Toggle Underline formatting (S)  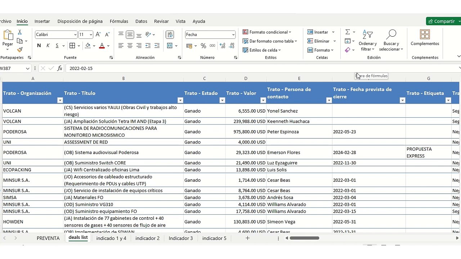[57, 46]
